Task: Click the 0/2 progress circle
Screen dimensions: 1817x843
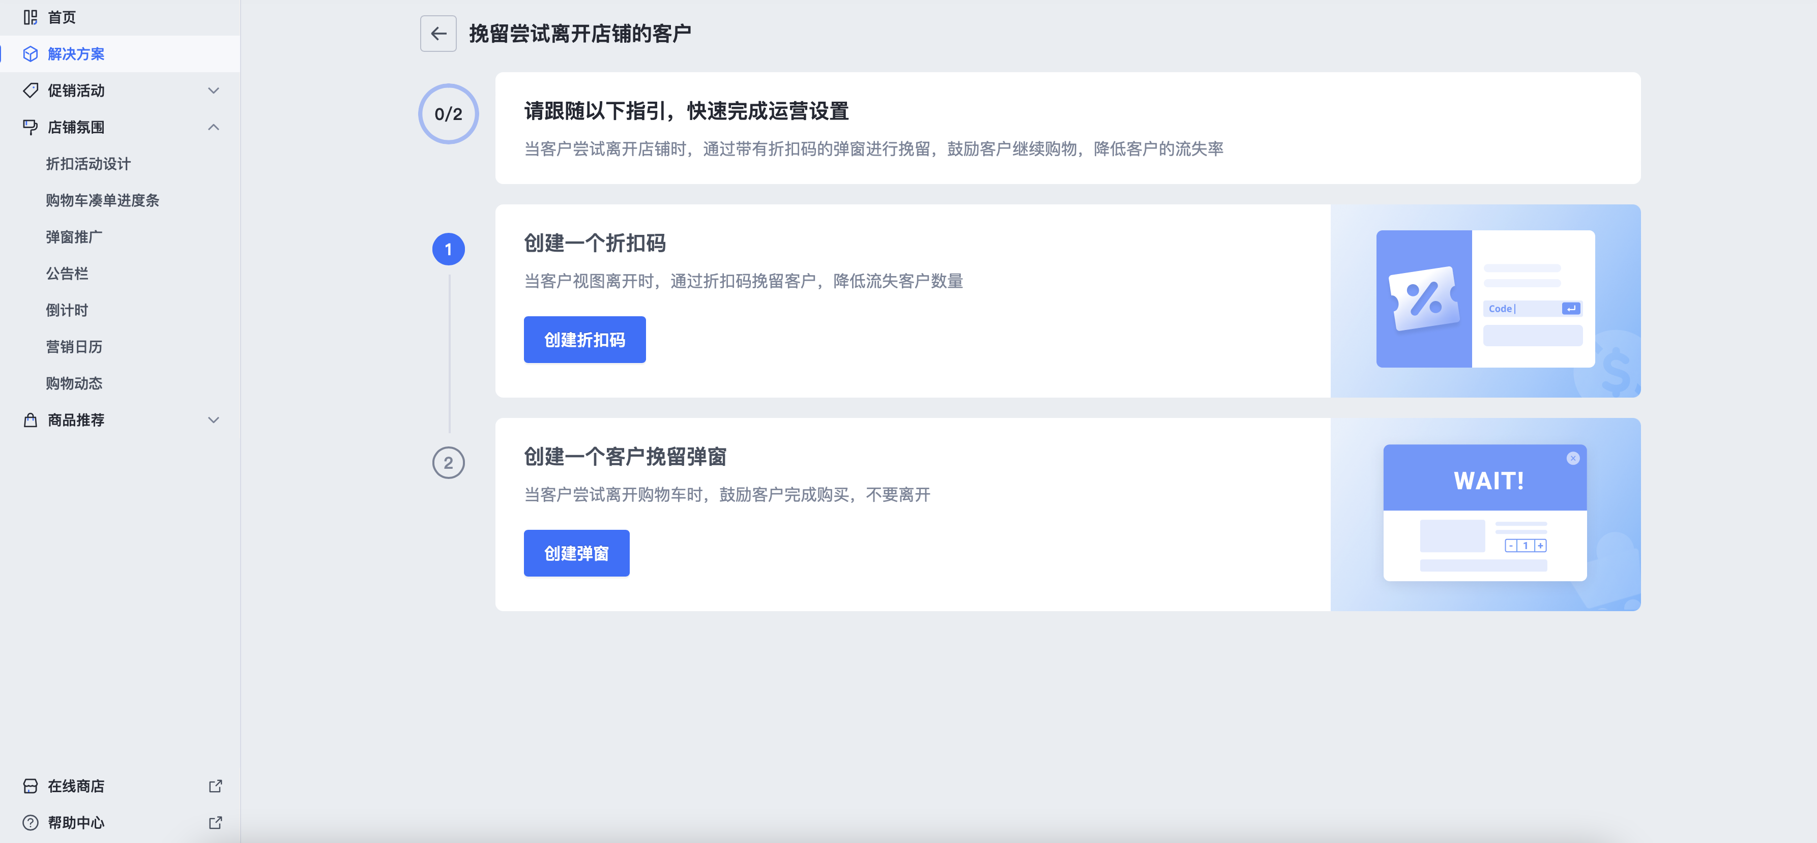Action: [x=449, y=114]
